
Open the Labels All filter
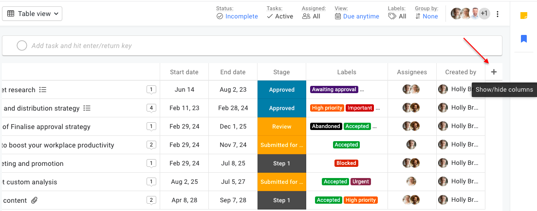coord(397,16)
